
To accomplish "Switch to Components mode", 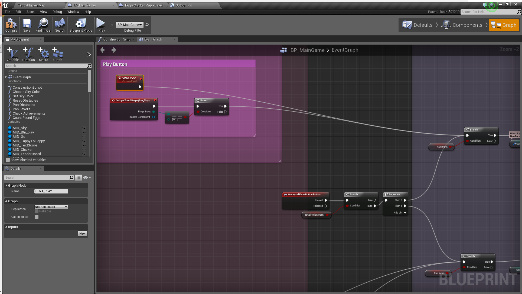I will click(462, 25).
